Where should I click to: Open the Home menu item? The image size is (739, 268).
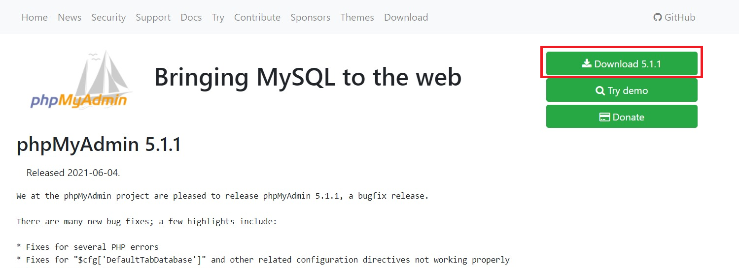[35, 17]
